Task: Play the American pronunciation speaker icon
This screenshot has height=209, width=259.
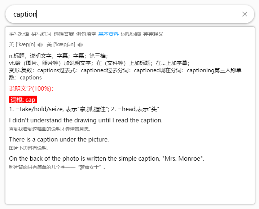Action: coord(80,45)
